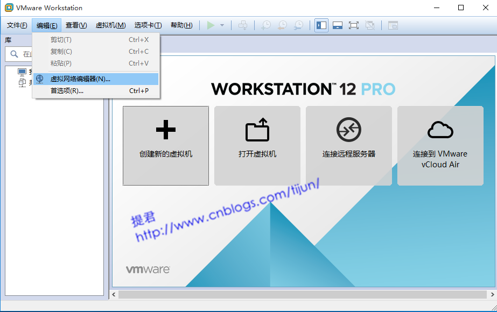This screenshot has width=497, height=312.
Task: Click the cloud icon for vCloud Air
Action: click(x=440, y=130)
